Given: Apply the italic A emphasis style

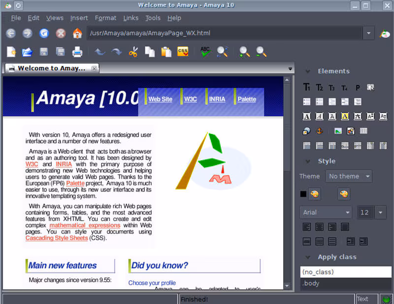Looking at the screenshot, I should (319, 117).
